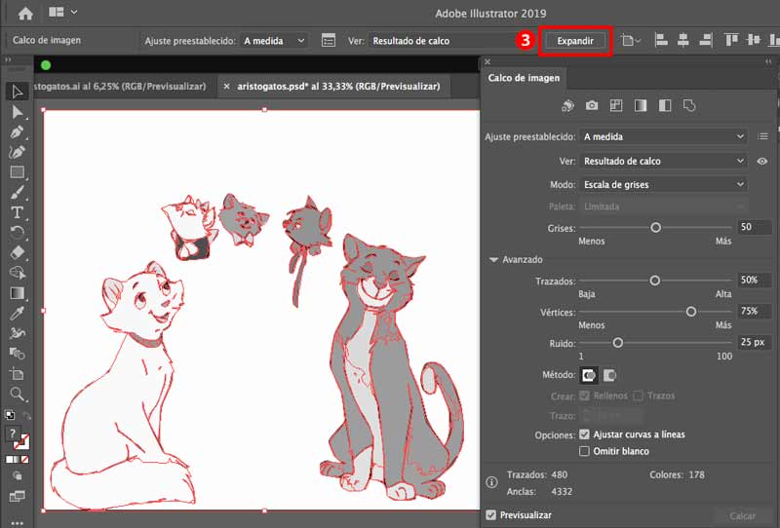Set fill to None swatch
Viewport: 780px width, 528px height.
click(25, 459)
